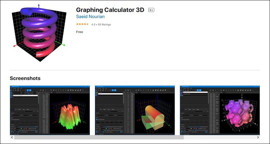Open the purple lattice surface screenshot
The image size is (270, 144).
(x=220, y=110)
